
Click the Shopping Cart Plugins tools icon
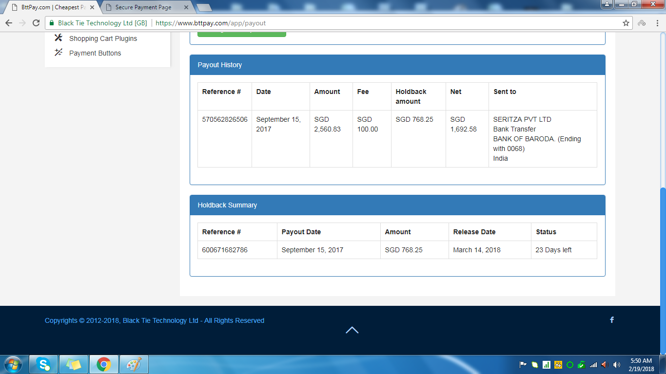[x=59, y=38]
